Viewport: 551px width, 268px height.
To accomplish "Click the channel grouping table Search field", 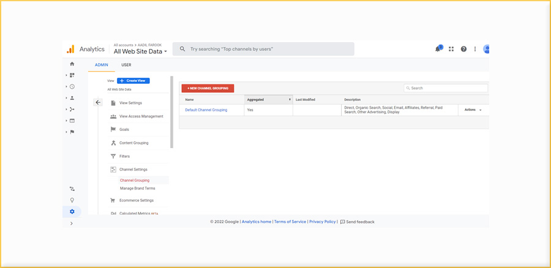I will [447, 88].
